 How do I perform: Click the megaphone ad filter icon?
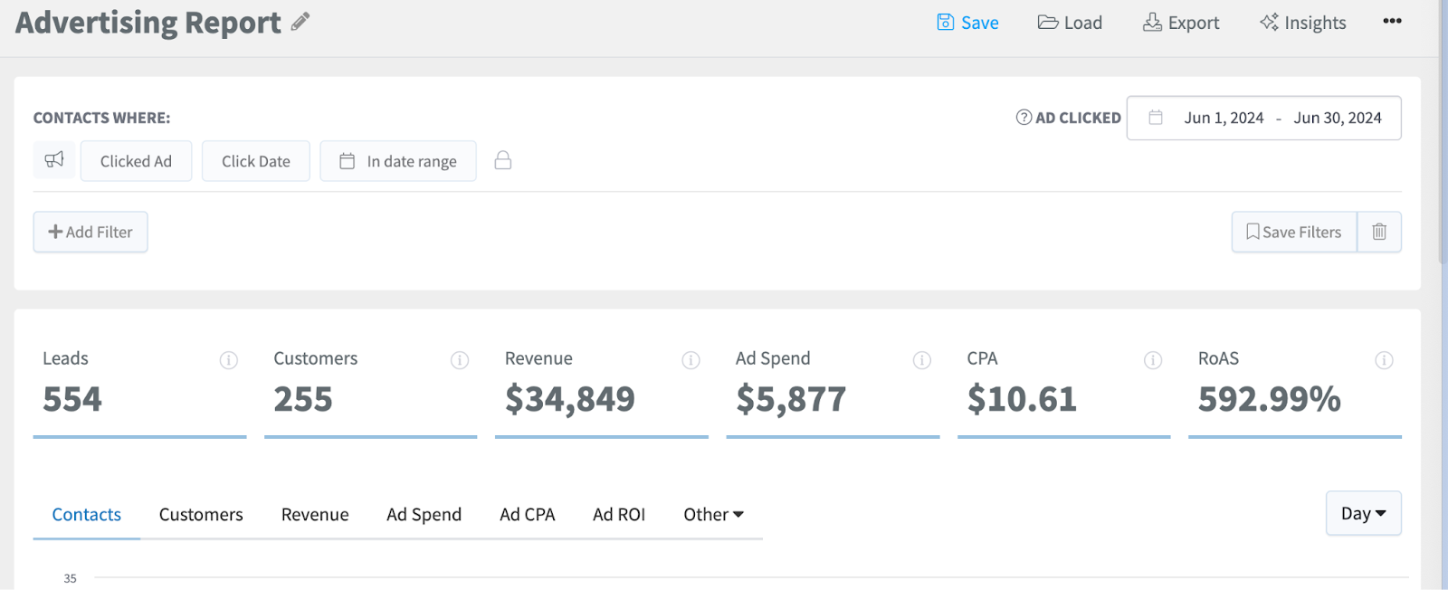(54, 160)
